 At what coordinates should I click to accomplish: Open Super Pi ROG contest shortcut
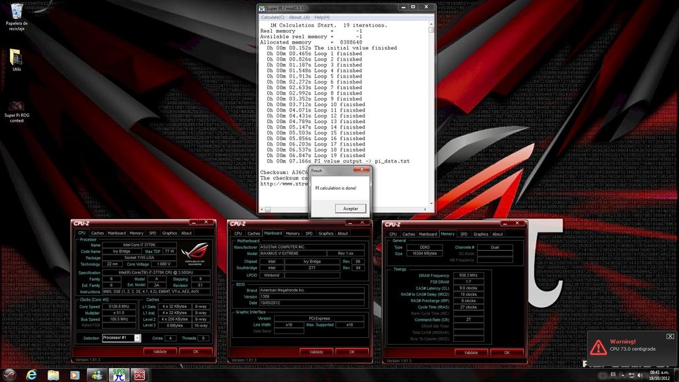click(16, 111)
